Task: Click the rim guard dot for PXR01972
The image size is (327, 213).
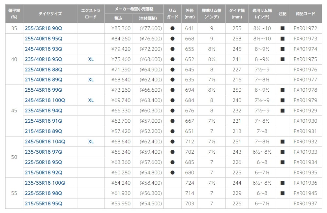Action: point(172,28)
